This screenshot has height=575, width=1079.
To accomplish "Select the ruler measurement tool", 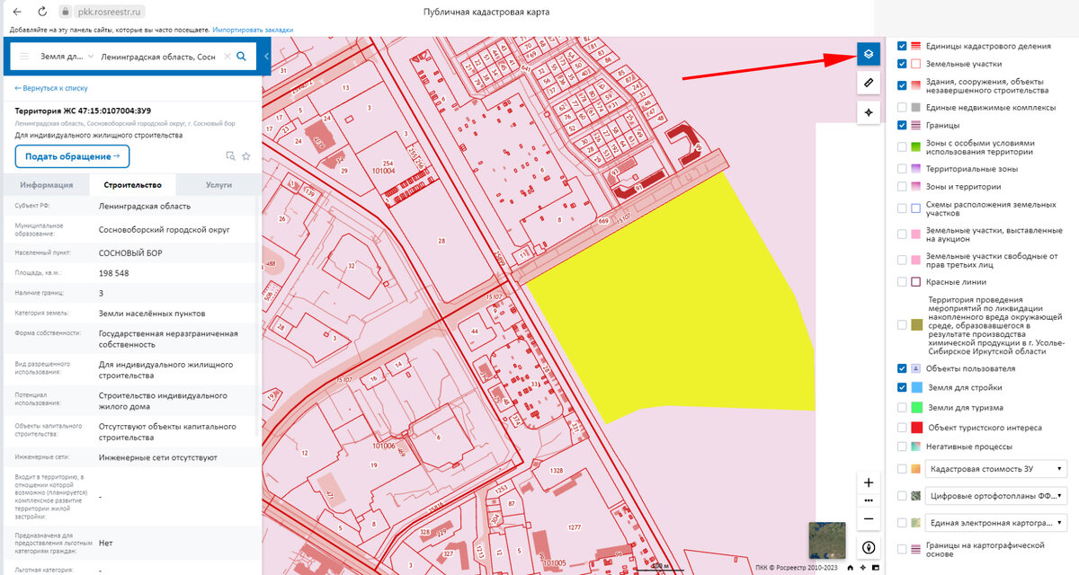I will coord(868,83).
